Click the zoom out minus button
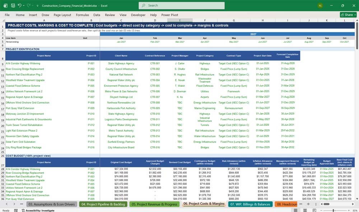 (321, 211)
